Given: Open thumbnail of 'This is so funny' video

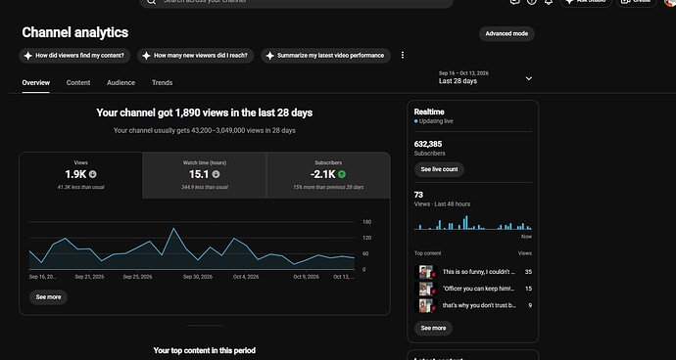Looking at the screenshot, I should click(x=426, y=272).
